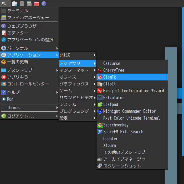Launch Calcurse from accessories list
184x184 pixels.
132,64
